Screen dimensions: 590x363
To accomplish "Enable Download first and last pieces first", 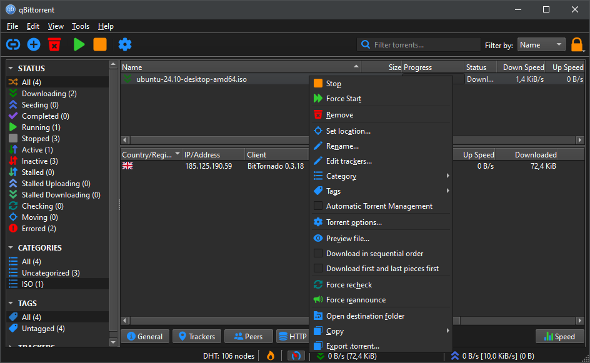I will 318,269.
